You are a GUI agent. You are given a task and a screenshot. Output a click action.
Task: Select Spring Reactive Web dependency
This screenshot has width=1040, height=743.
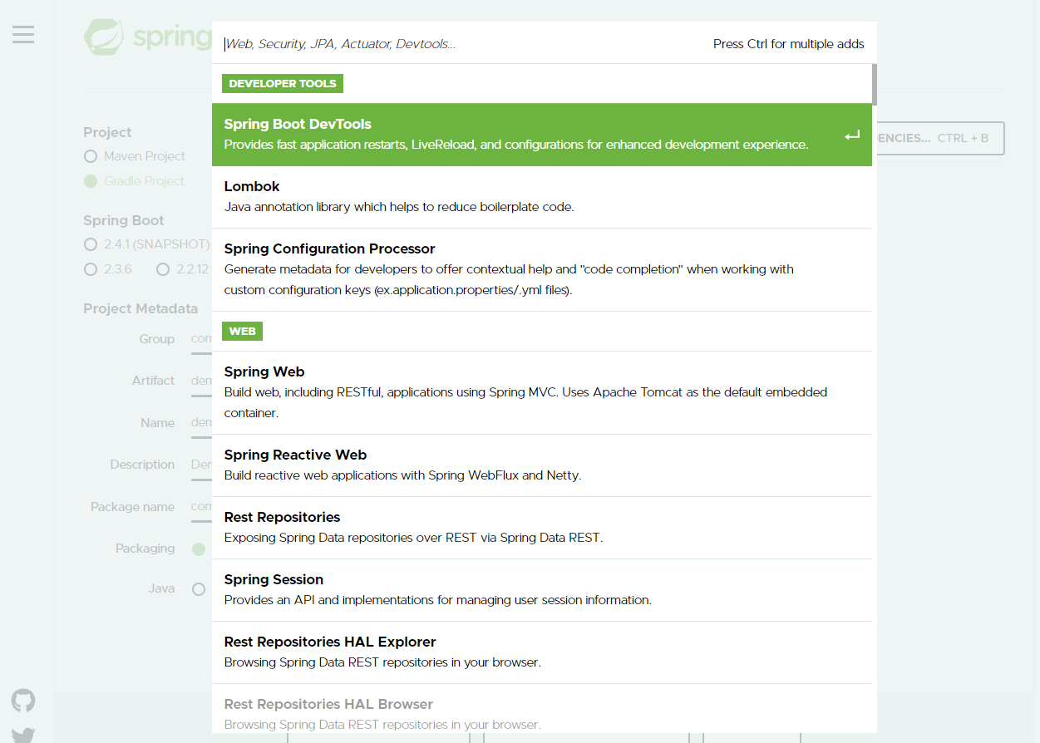542,465
